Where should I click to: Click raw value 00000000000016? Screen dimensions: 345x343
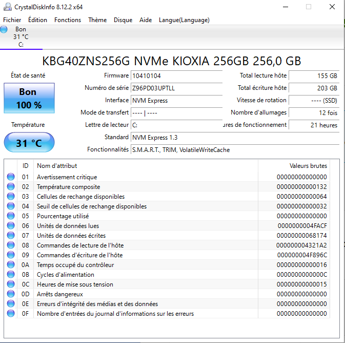(301, 265)
